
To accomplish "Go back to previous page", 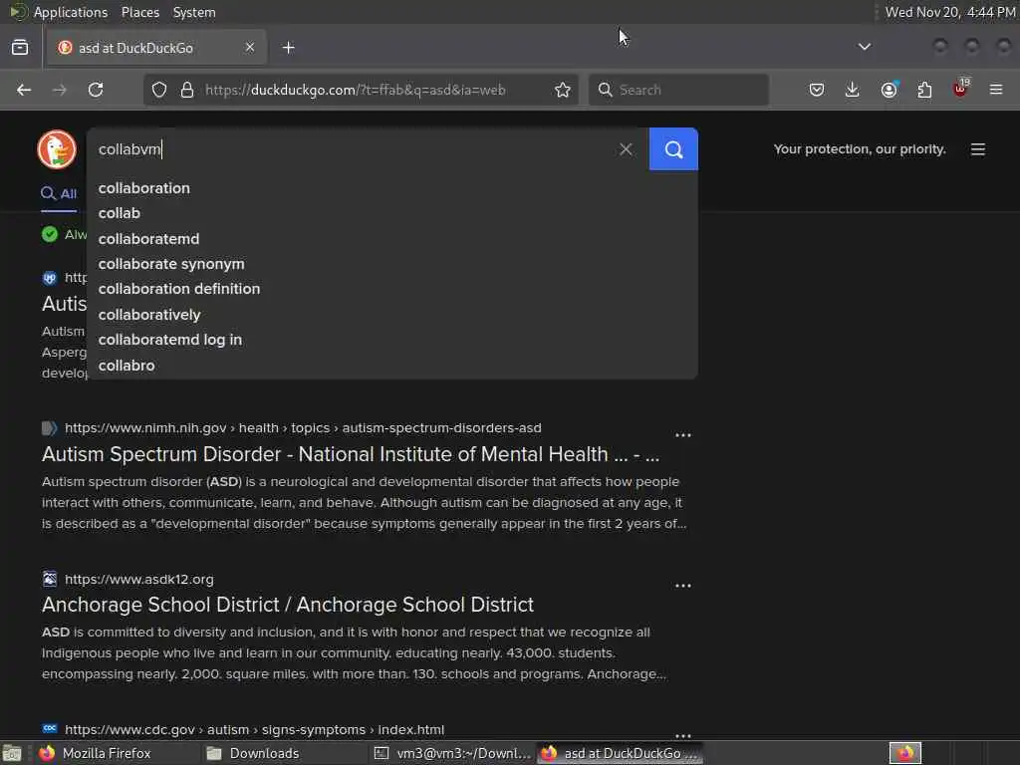I will 24,90.
